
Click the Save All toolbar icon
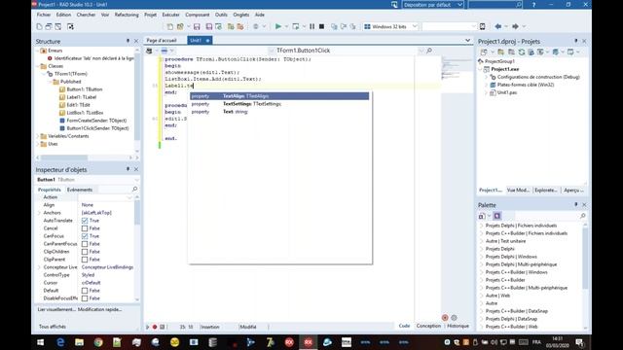[x=209, y=26]
